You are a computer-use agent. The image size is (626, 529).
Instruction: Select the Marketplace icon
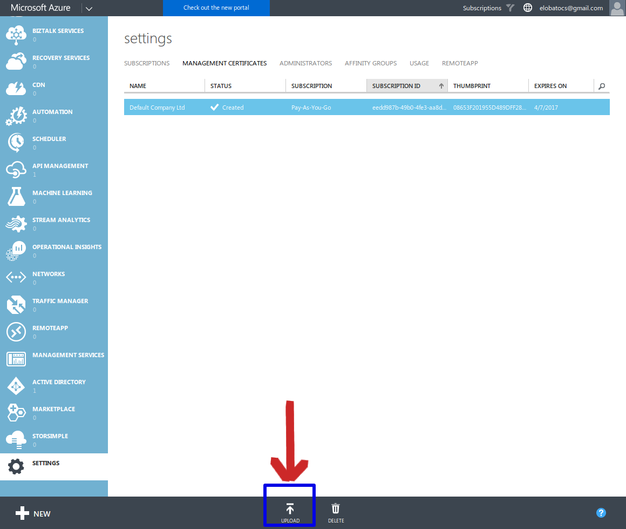(16, 413)
